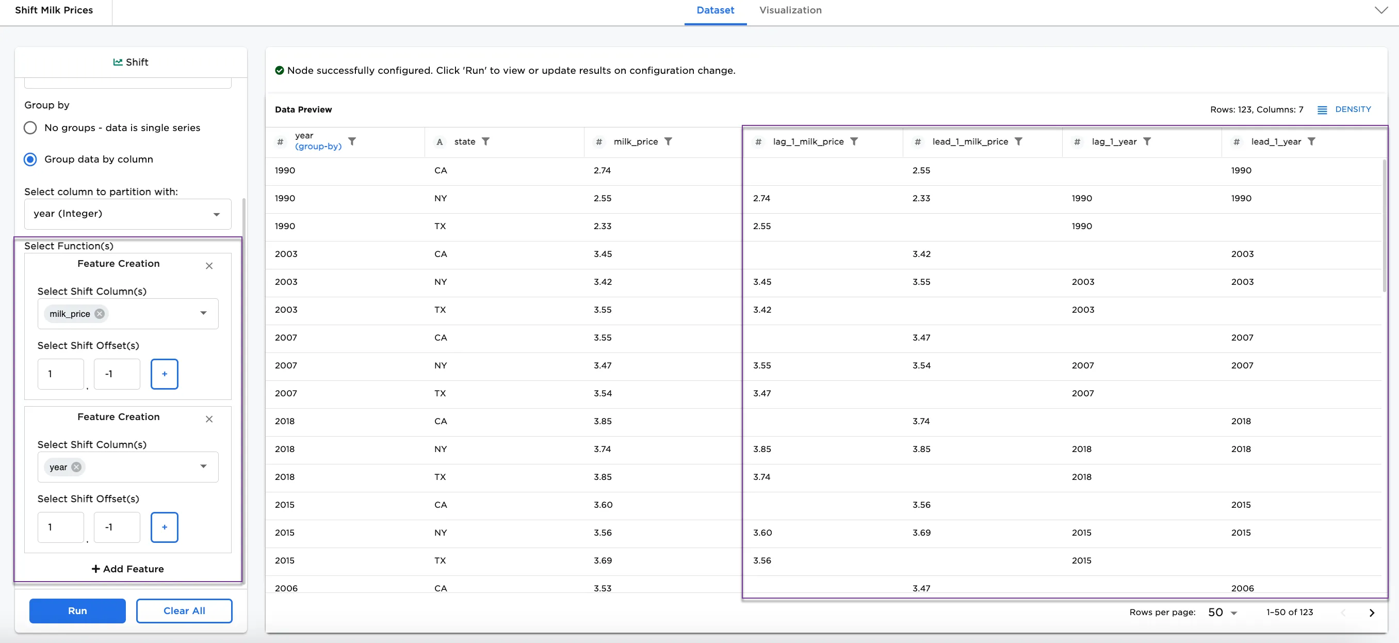Switch to the Visualization tab
The image size is (1399, 643).
(x=790, y=10)
